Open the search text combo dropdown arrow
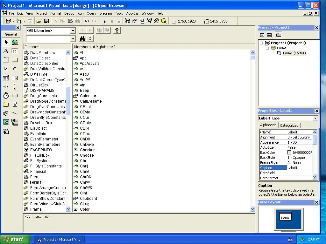The image size is (326, 244). (x=73, y=39)
